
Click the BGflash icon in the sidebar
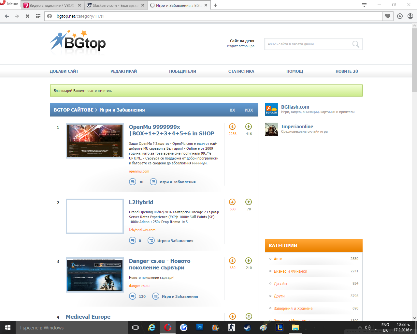(x=271, y=110)
